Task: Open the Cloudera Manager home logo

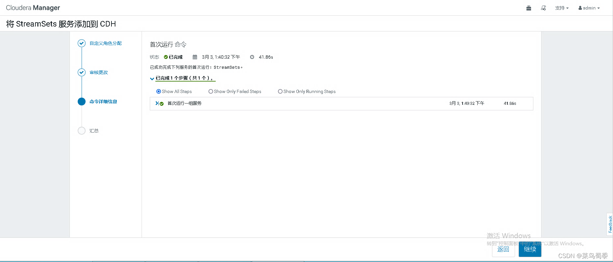Action: (x=33, y=8)
